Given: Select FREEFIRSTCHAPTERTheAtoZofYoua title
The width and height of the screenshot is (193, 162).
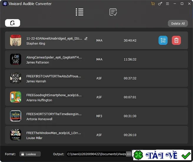Looking at the screenshot, I should pos(54,76).
